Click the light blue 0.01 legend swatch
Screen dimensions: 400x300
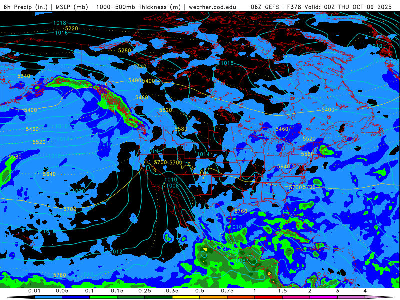click(x=48, y=297)
